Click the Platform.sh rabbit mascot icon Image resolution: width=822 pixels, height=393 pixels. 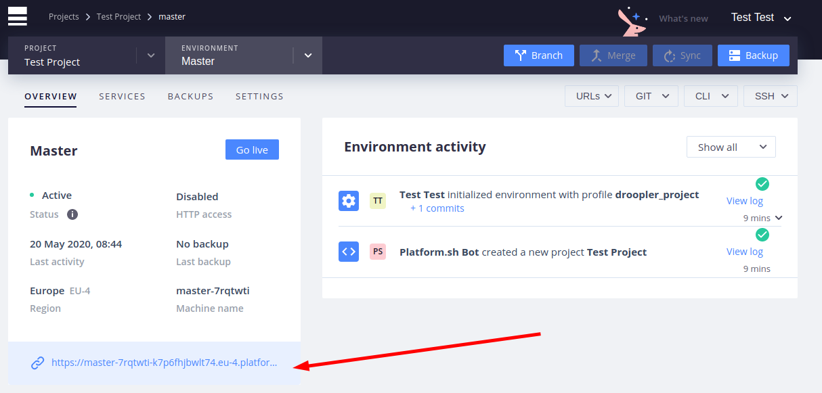632,22
